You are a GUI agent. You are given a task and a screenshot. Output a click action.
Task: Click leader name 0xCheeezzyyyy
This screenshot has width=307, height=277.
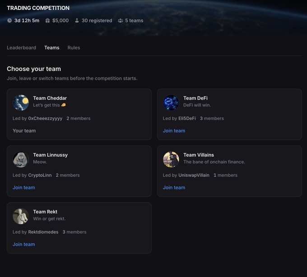(45, 118)
